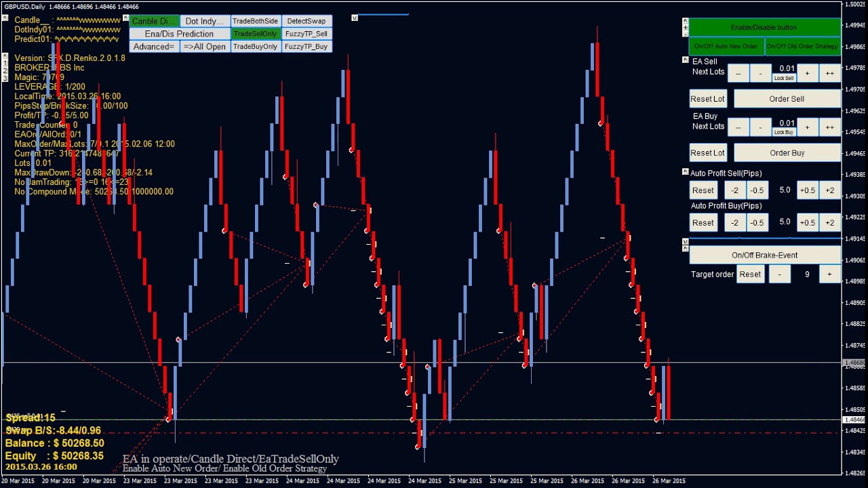Toggle DetectSwap option

[307, 22]
